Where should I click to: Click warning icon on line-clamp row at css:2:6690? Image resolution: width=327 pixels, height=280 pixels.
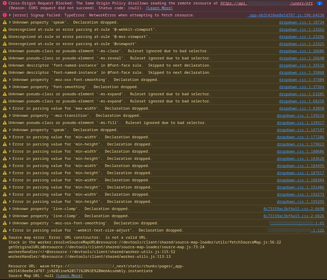click(x=4, y=209)
